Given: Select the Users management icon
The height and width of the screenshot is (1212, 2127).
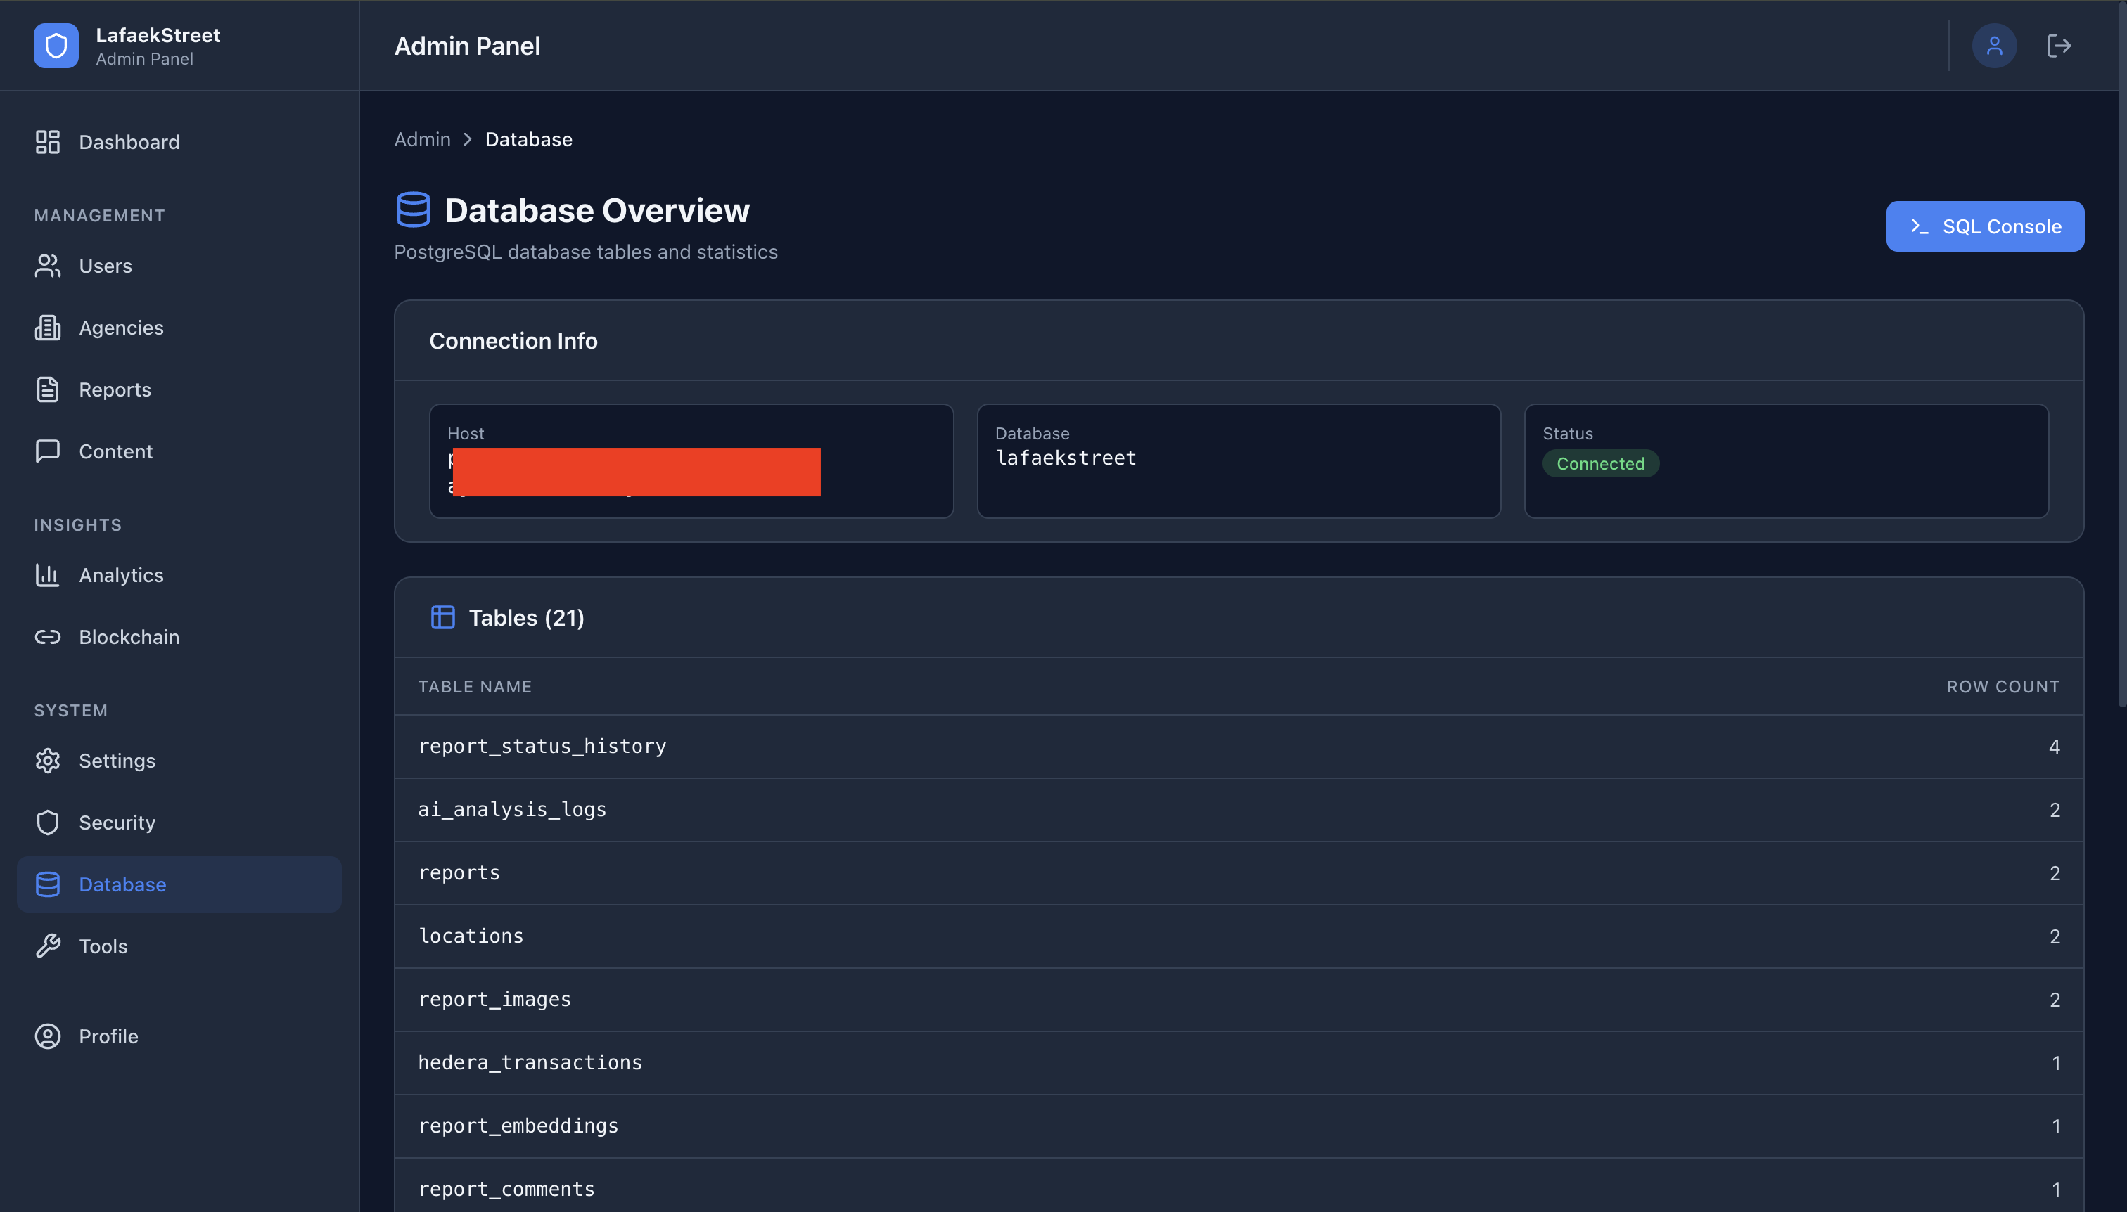Looking at the screenshot, I should coord(47,266).
